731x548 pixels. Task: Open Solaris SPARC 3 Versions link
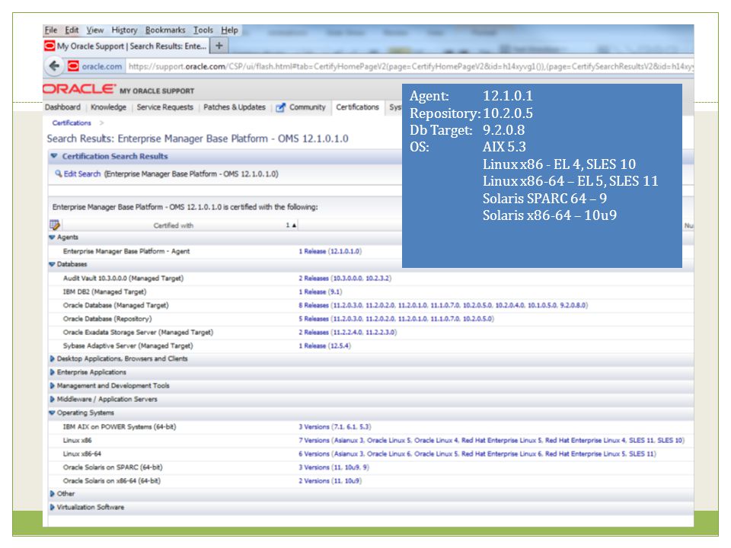334,467
